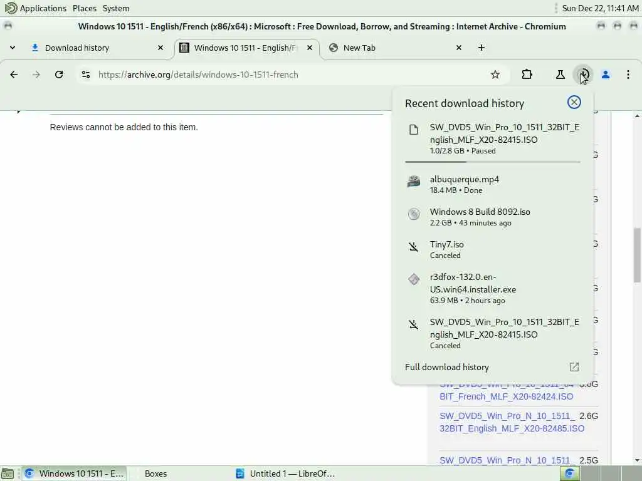Click the Chromium icon in workspace switcher
This screenshot has width=642, height=481.
[569, 473]
